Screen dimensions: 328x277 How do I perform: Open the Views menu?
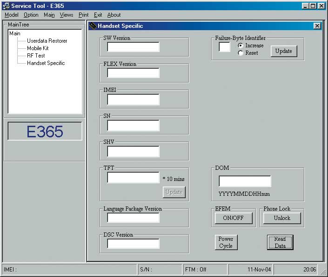[x=67, y=15]
